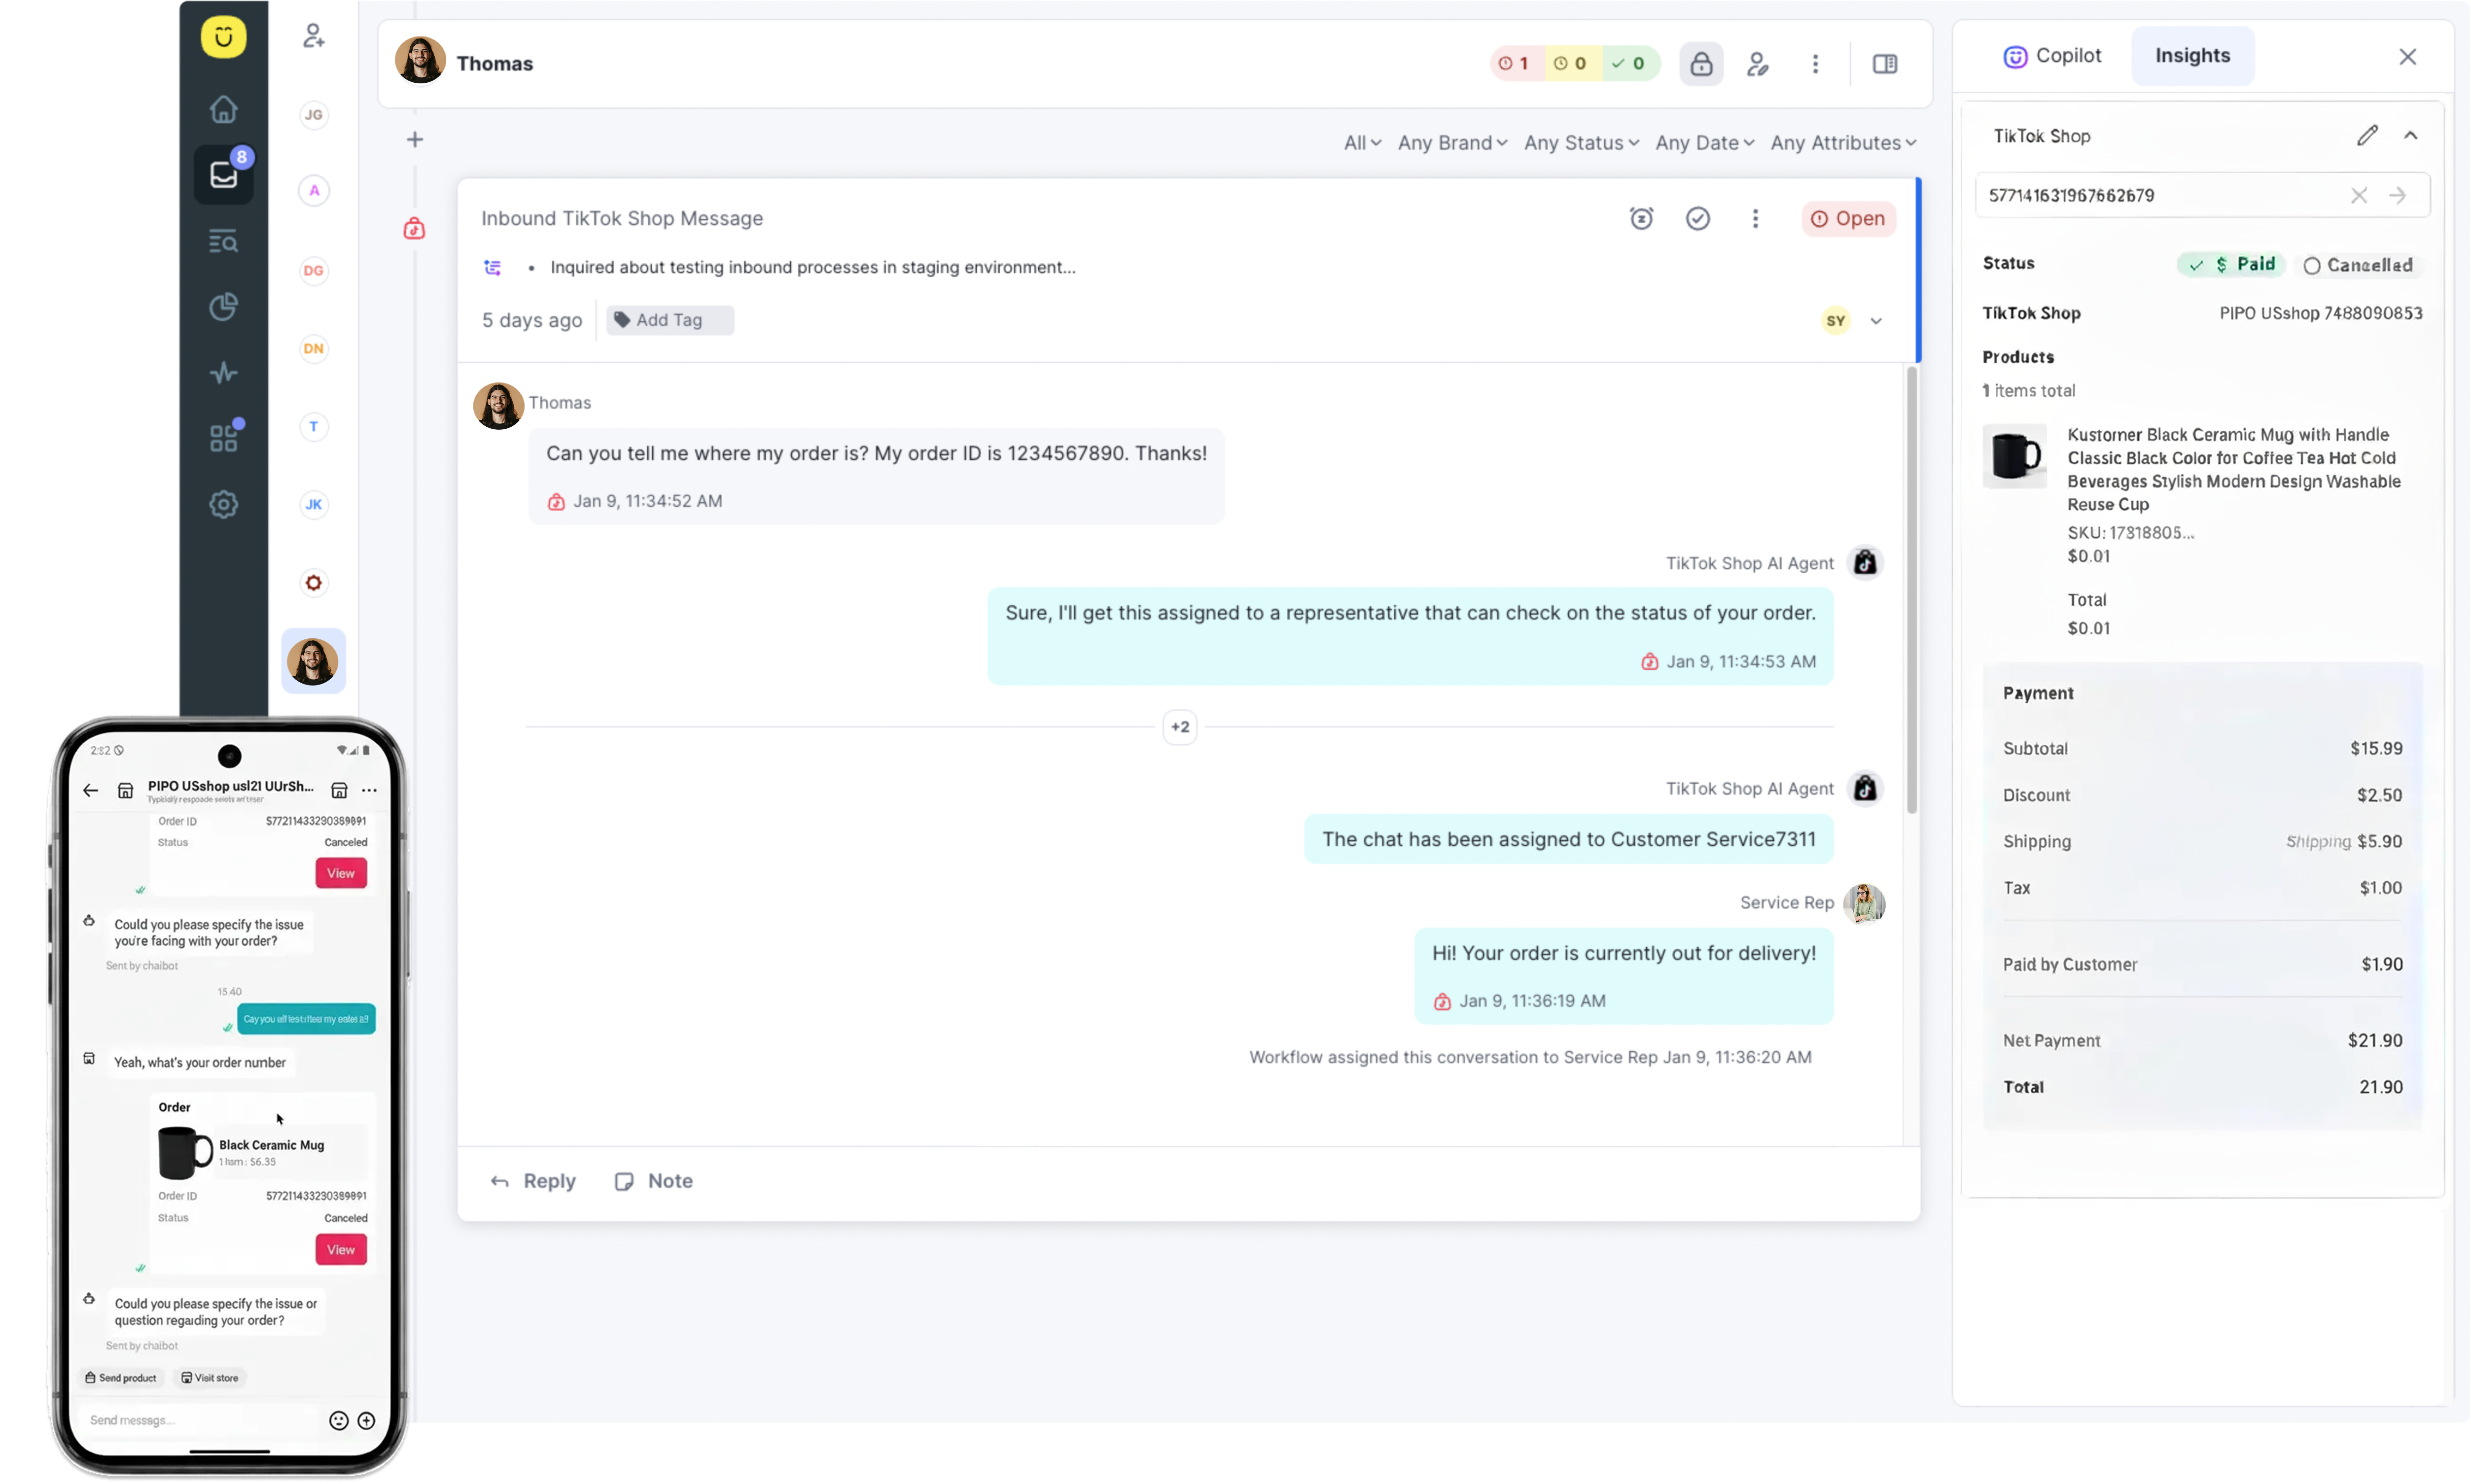Collapse the TikTok Shop section chevron
2471x1484 pixels.
(x=2411, y=135)
